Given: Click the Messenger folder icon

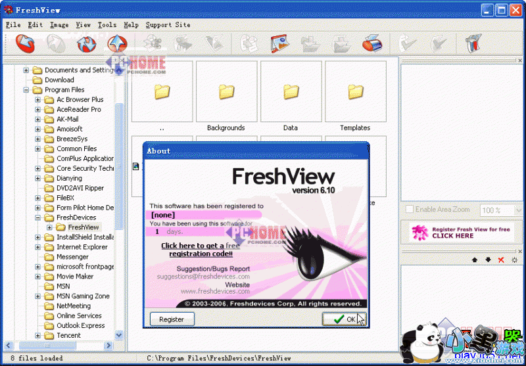Looking at the screenshot, I should [49, 257].
